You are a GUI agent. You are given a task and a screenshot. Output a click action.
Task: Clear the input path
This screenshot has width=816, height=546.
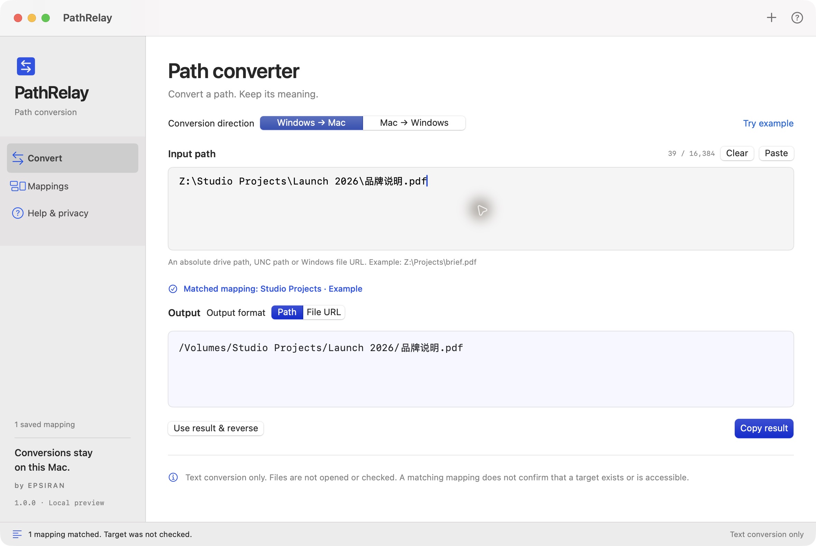pos(737,153)
